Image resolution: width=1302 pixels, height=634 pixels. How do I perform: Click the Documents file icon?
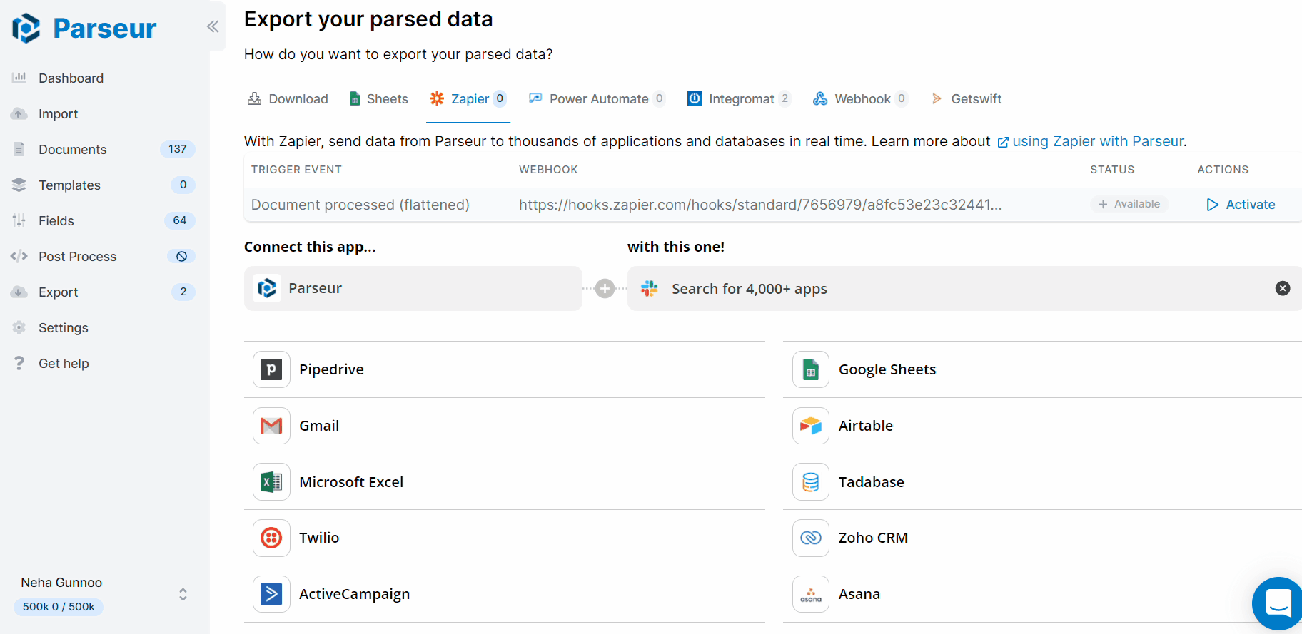pos(19,149)
